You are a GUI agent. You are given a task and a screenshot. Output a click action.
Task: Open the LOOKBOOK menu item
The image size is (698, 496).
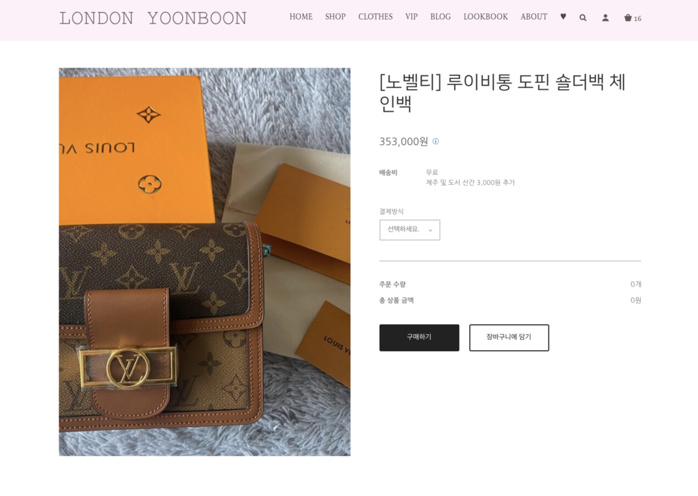[486, 17]
